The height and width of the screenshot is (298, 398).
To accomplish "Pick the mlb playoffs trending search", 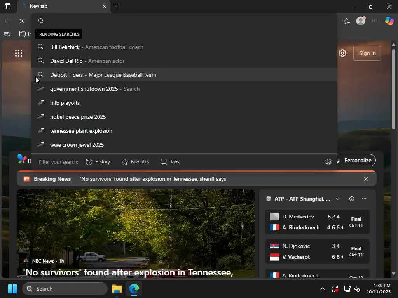I will click(184, 103).
